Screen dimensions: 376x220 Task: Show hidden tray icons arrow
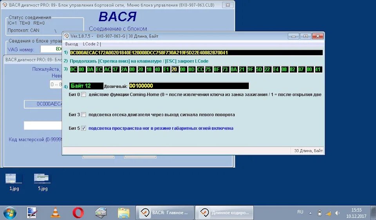coord(310,213)
